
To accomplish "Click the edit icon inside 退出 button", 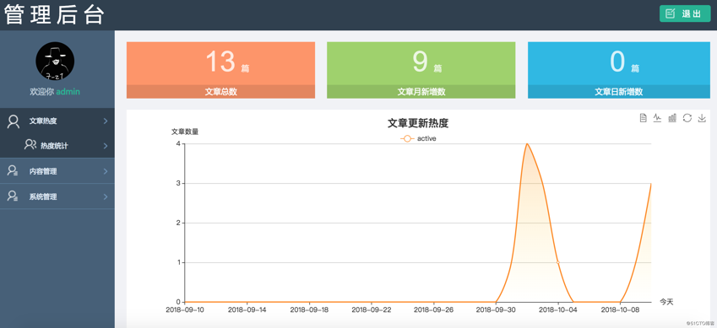I will (671, 13).
